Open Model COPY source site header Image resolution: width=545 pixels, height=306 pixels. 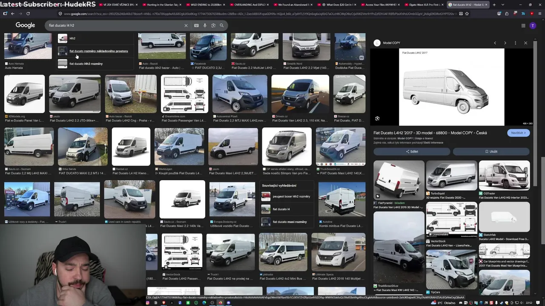tap(387, 43)
